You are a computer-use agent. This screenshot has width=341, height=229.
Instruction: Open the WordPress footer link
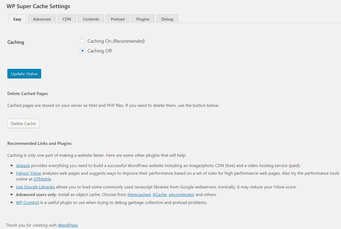pos(68,225)
